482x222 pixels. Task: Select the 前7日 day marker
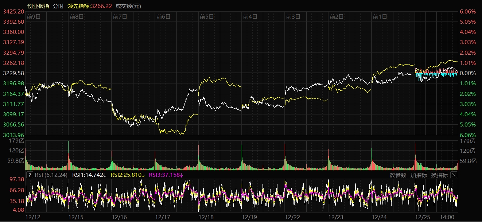tap(120, 16)
